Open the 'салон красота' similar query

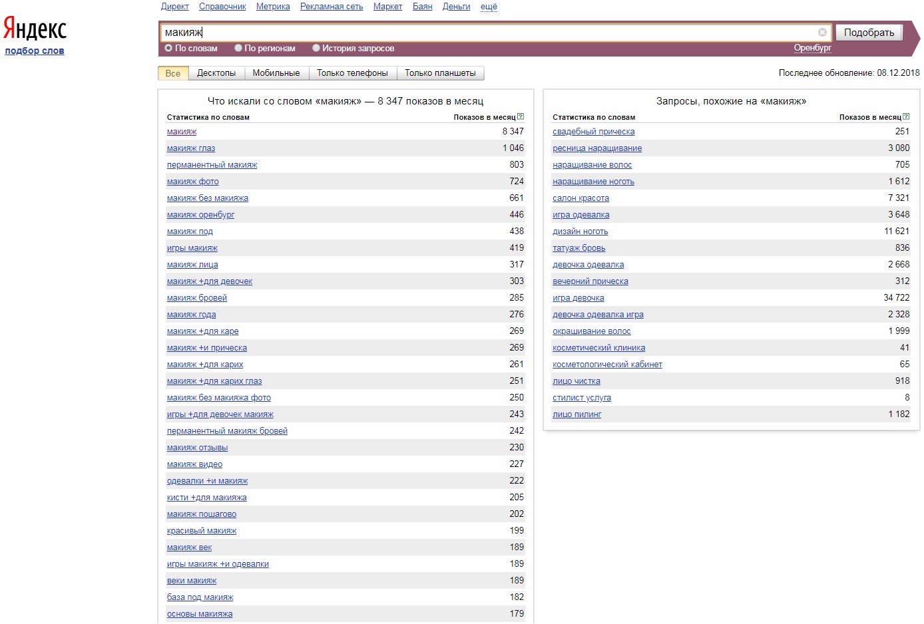point(580,198)
